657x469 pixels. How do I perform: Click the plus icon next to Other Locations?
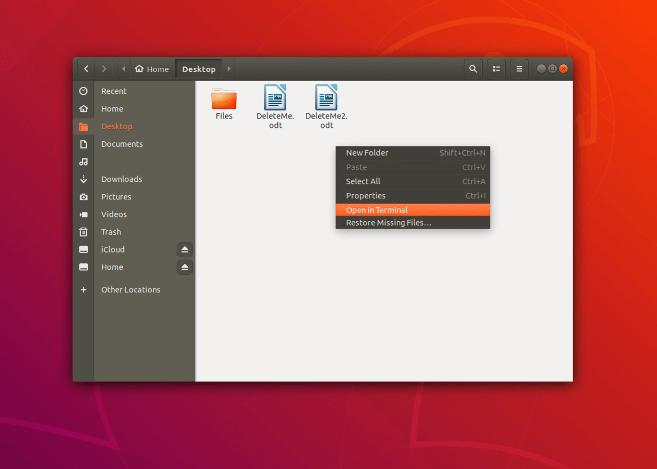click(84, 289)
